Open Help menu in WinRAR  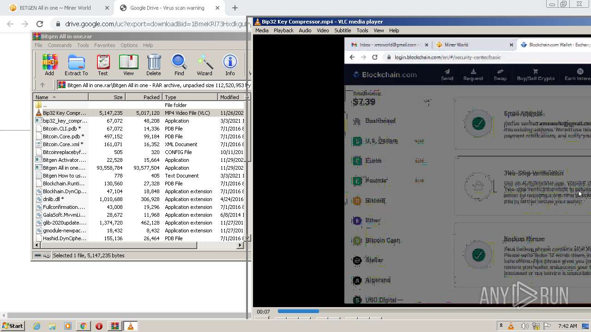pos(148,45)
